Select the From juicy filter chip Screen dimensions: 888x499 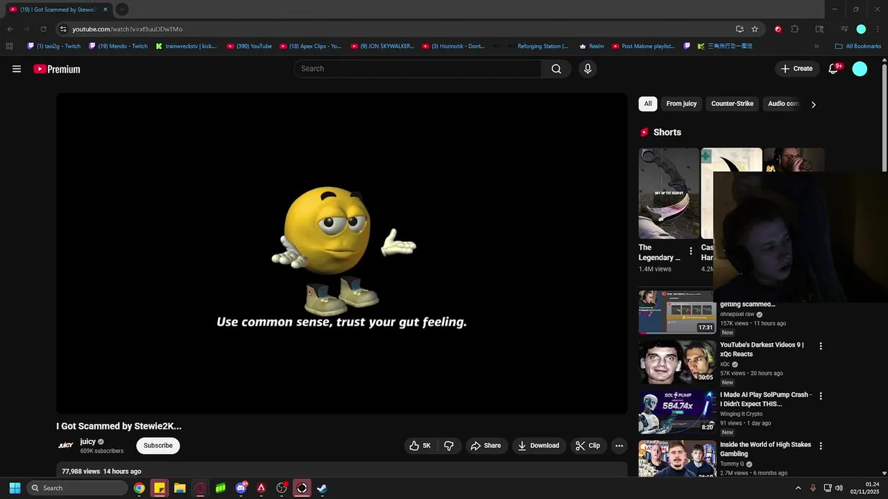click(x=681, y=104)
